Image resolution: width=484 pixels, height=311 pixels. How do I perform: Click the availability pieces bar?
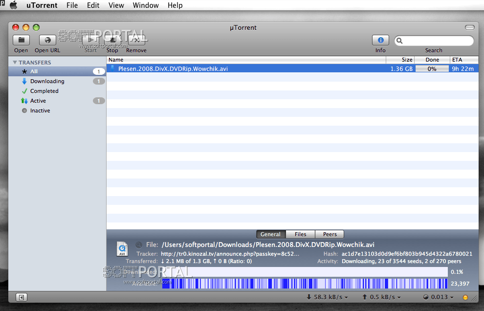(305, 284)
